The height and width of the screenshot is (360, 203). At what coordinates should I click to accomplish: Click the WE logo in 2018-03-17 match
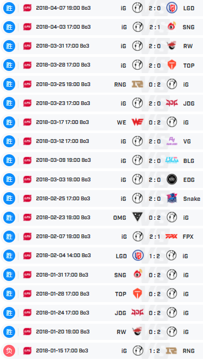[x=137, y=122]
